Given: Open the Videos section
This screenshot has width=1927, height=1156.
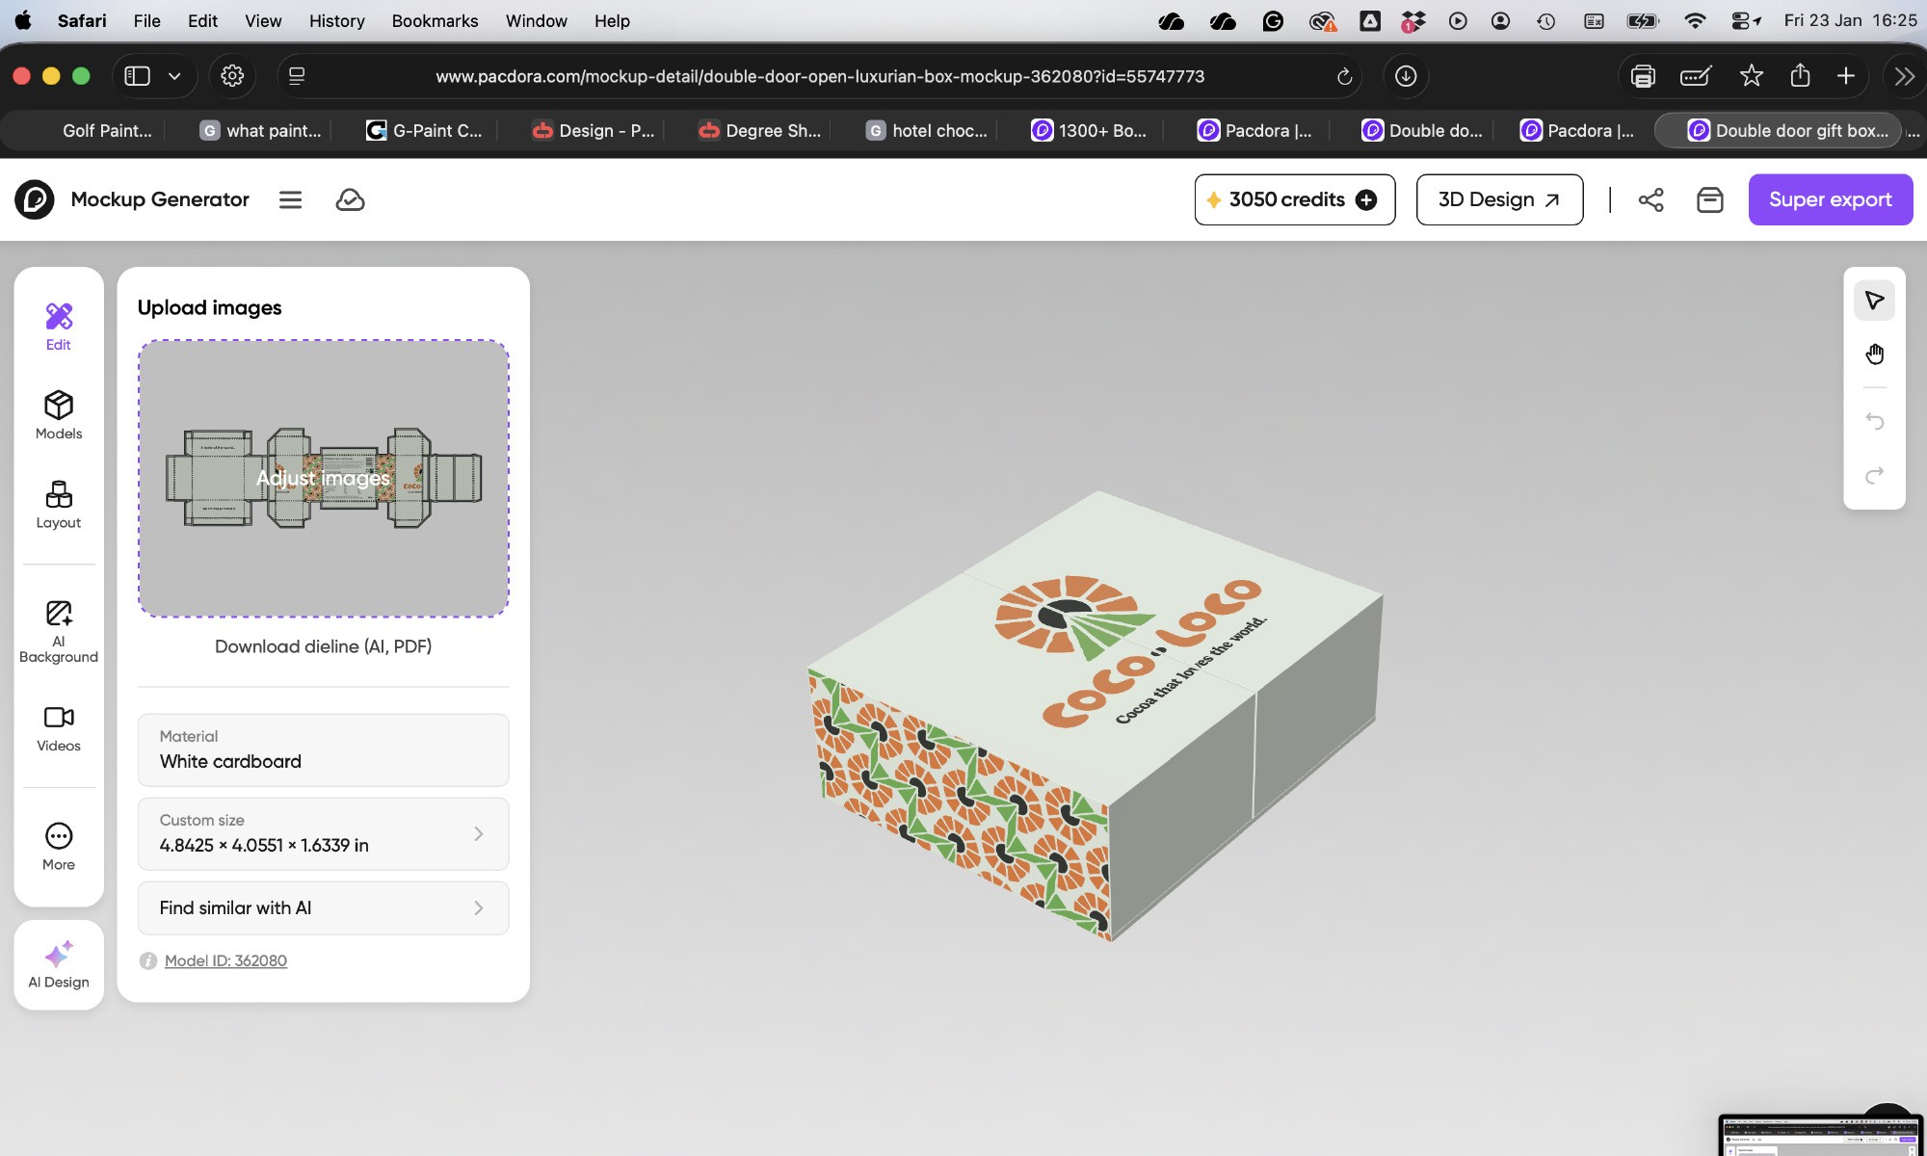Looking at the screenshot, I should [59, 728].
